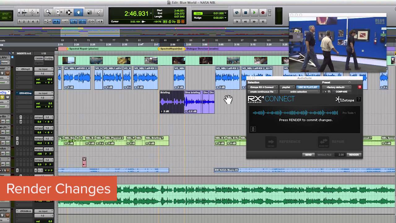Recall zoom preset 1
Viewport: 396px width, 223px height.
click(19, 21)
